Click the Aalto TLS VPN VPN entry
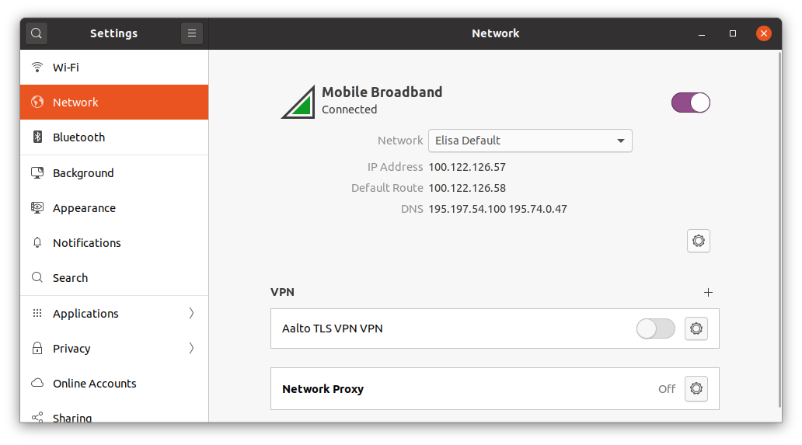Screen dimensions: 802x445 click(x=333, y=329)
